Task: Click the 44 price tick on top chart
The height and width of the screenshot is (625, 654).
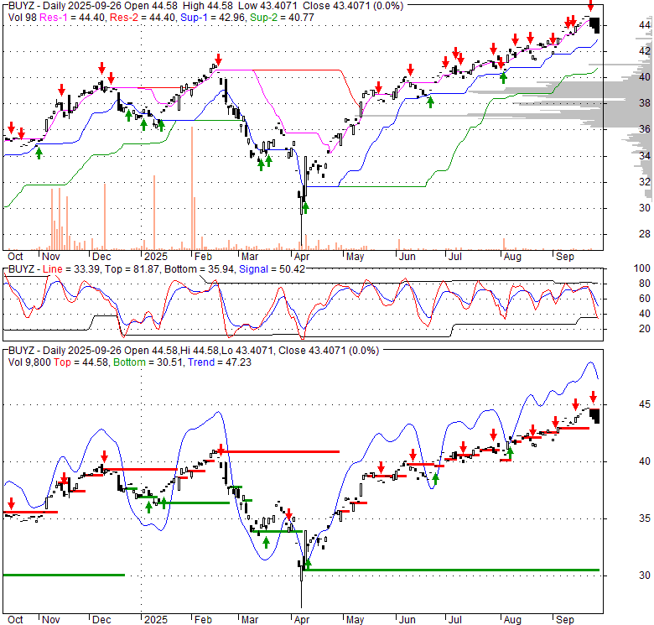Action: (645, 25)
